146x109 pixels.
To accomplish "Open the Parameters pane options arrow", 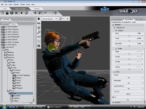I will (145, 19).
